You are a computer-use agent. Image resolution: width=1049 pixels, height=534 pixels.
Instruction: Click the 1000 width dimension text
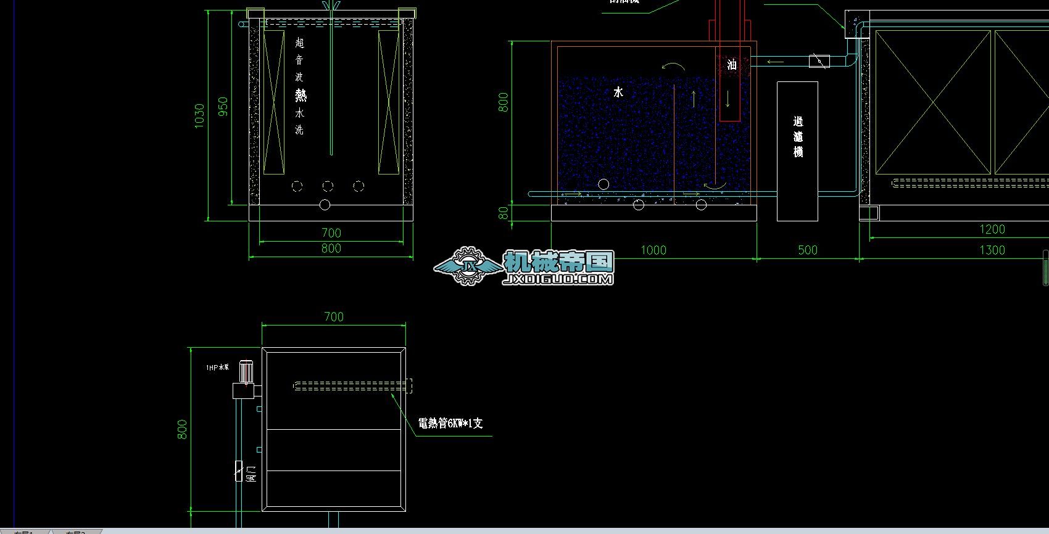point(653,250)
